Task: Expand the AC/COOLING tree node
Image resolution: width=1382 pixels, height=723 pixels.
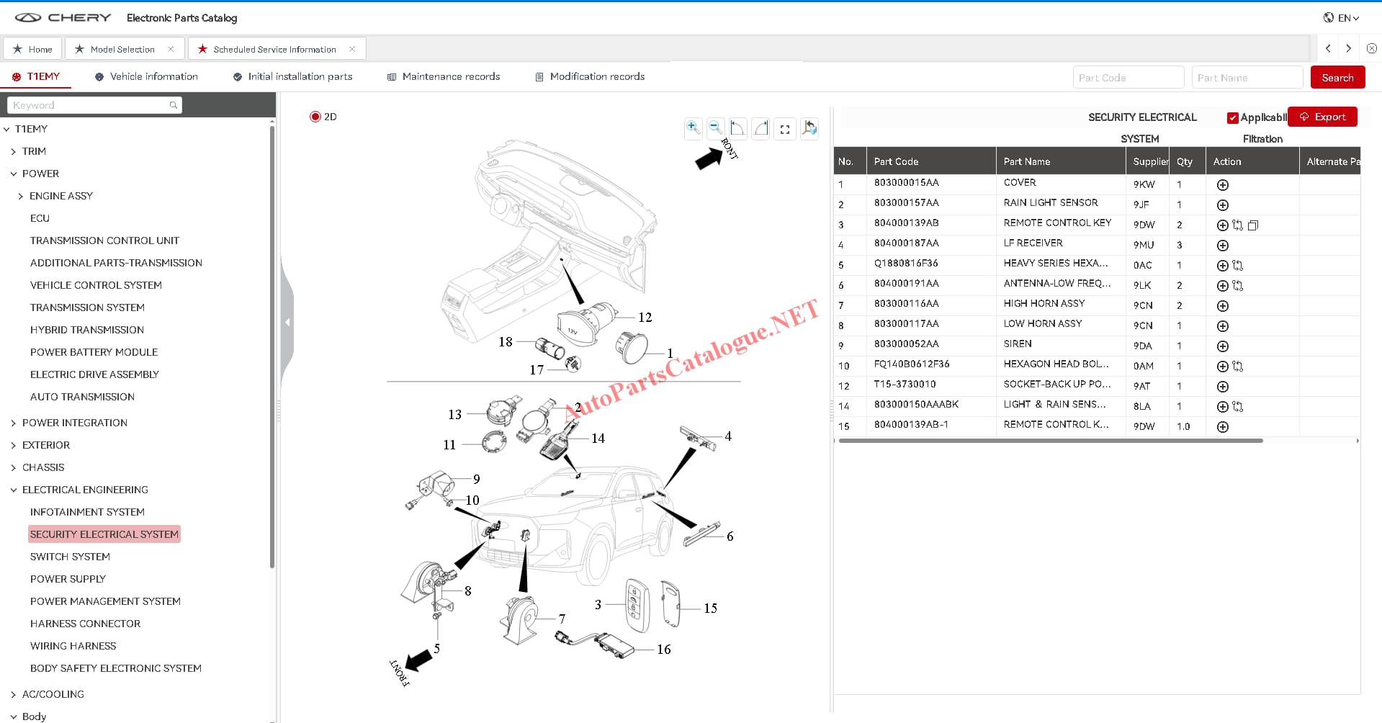Action: point(14,695)
